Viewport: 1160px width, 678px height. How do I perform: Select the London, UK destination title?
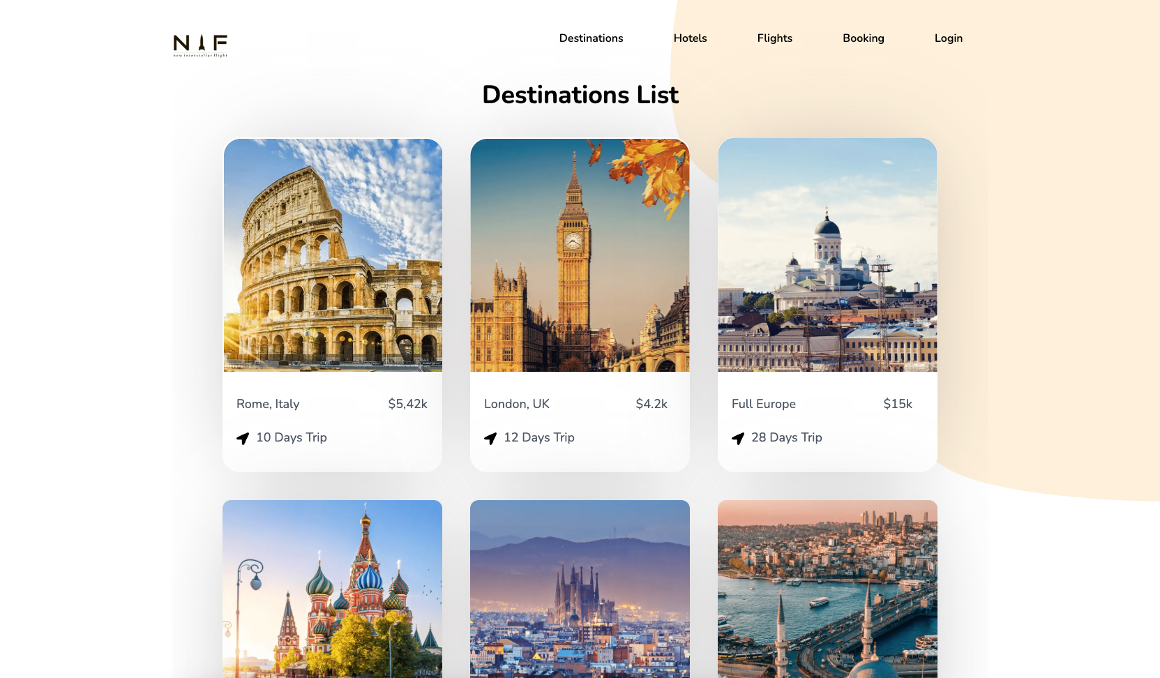(x=517, y=404)
